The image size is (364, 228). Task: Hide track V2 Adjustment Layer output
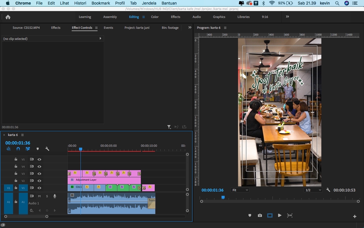(x=39, y=181)
